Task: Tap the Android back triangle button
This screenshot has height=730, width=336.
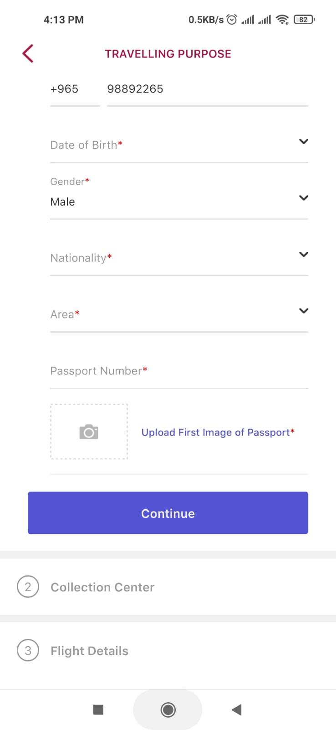Action: point(236,709)
